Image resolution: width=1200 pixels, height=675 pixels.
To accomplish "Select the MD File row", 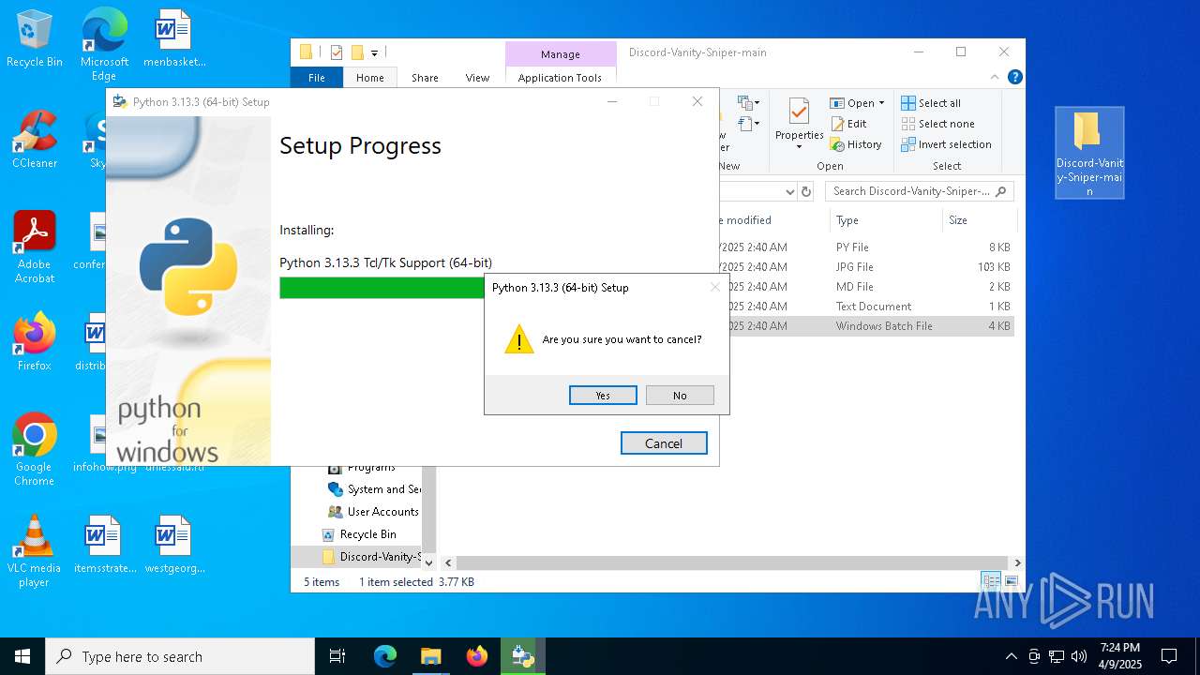I will point(865,287).
